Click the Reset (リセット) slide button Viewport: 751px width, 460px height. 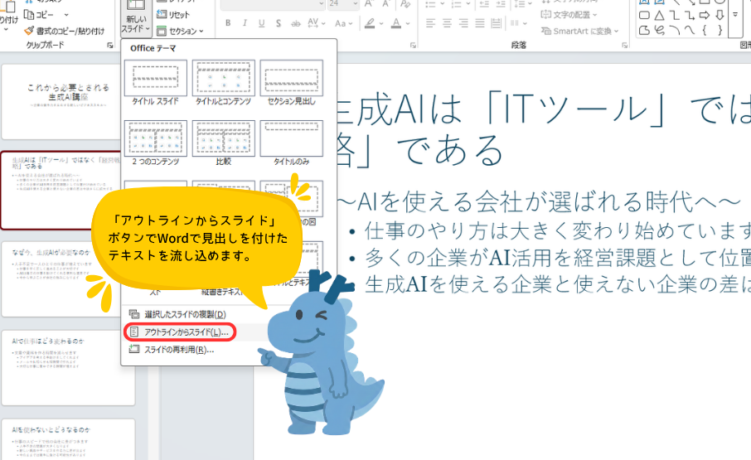(x=173, y=15)
